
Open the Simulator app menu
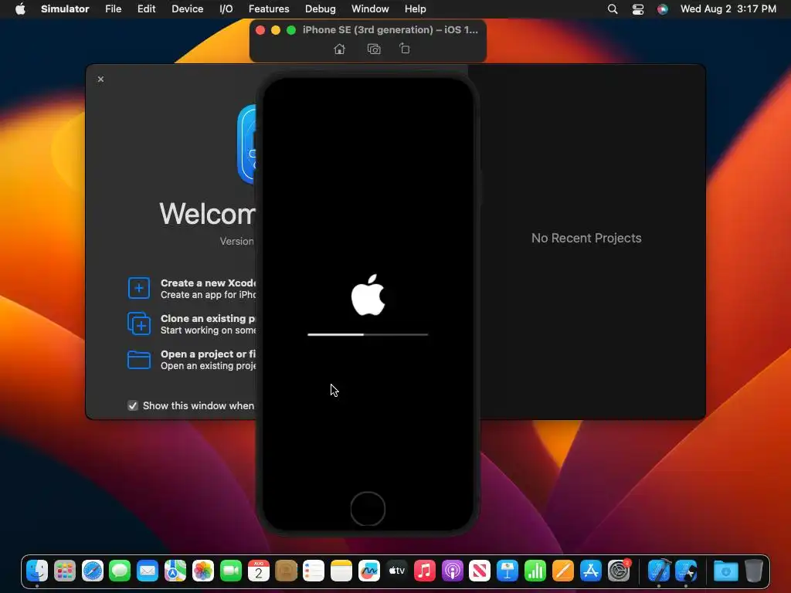point(65,9)
